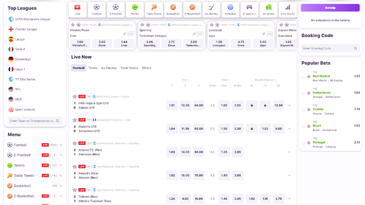Tick the Real Madrid popular bet checkbox
Viewport: 365px width, 205px height.
tap(303, 76)
